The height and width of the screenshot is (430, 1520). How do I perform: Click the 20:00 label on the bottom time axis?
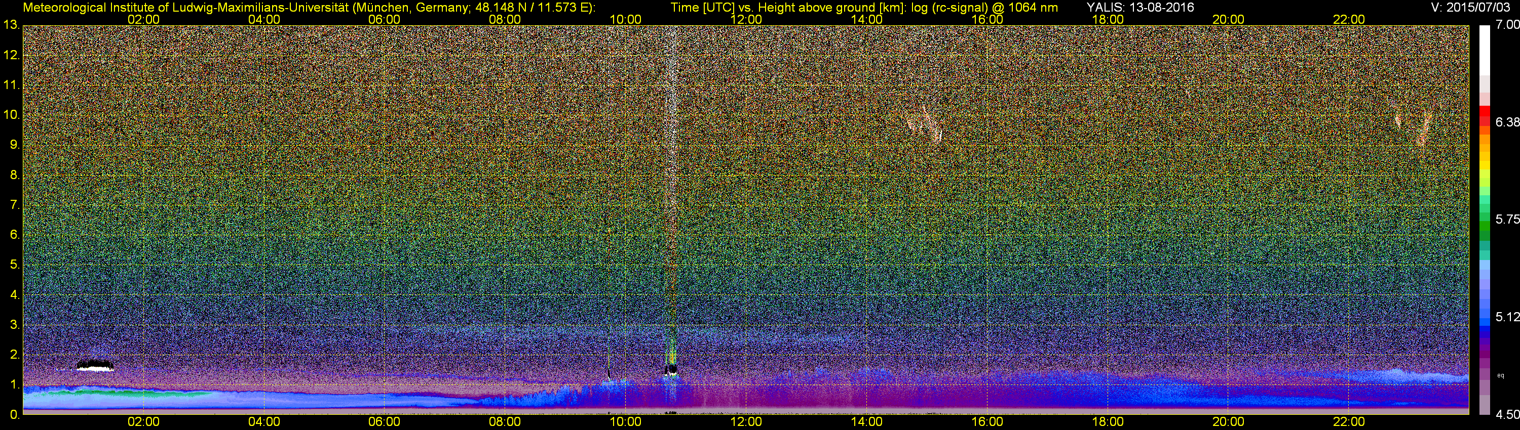pos(1229,422)
